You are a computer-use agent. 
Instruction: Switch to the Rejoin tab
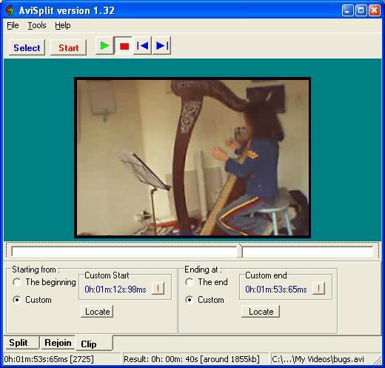[58, 343]
